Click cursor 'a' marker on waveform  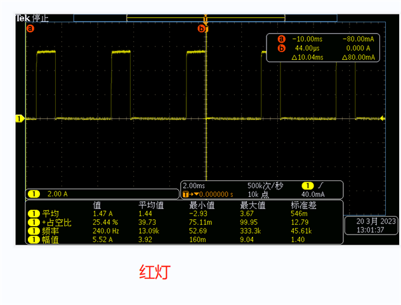point(30,29)
